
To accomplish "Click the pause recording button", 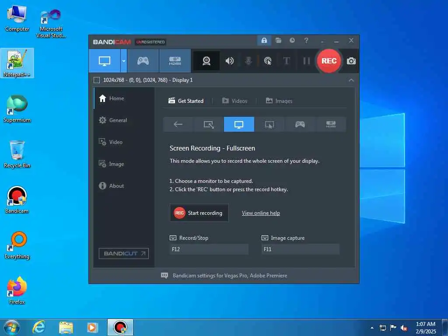I will (x=306, y=61).
